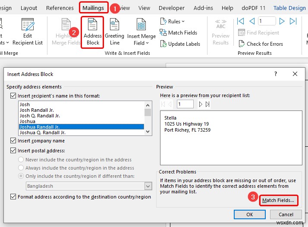Click Match Fields... button in dialog
Image resolution: width=308 pixels, height=227 pixels.
[278, 200]
